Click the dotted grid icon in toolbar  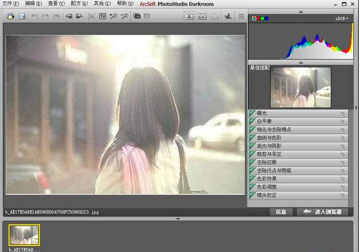[241, 16]
